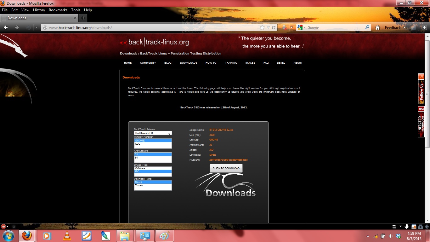This screenshot has width=430, height=242.
Task: Click the white download arrow in add-on bar
Action: 407,226
